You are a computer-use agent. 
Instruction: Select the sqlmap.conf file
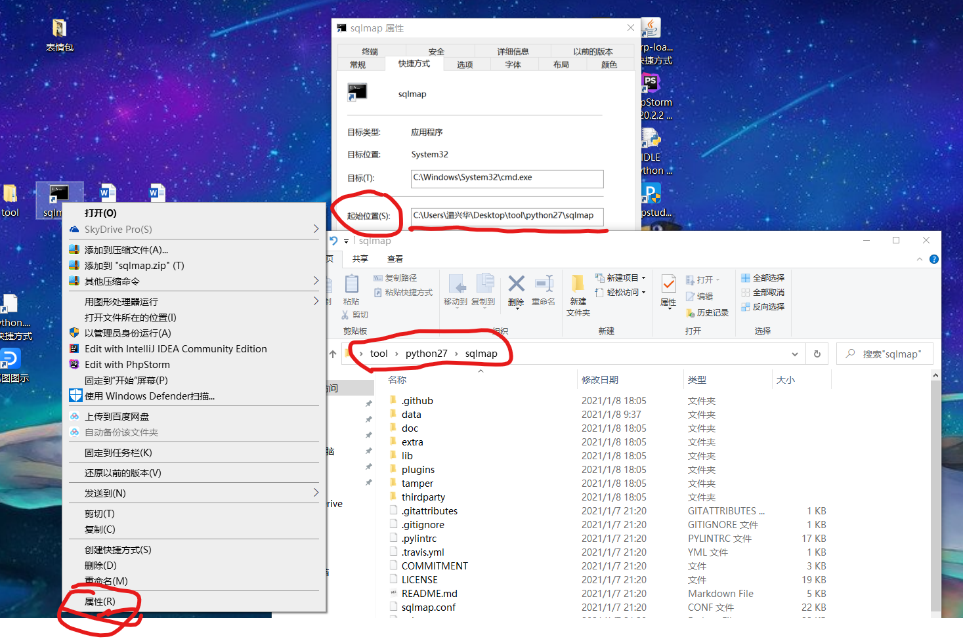pyautogui.click(x=428, y=608)
